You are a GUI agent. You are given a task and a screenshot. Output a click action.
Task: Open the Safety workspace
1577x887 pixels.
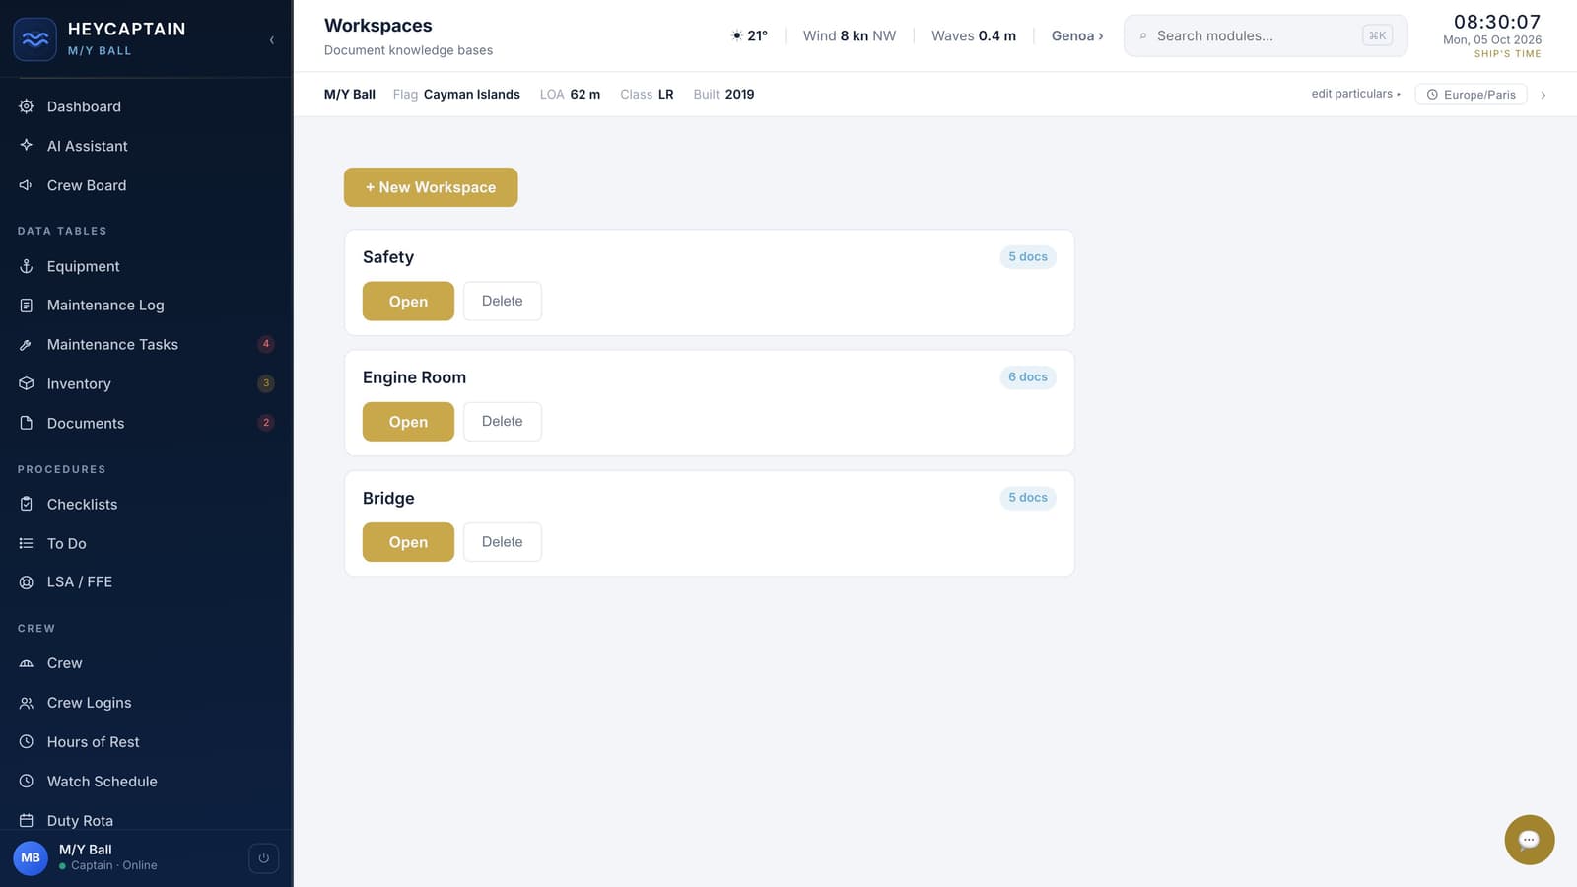(408, 302)
